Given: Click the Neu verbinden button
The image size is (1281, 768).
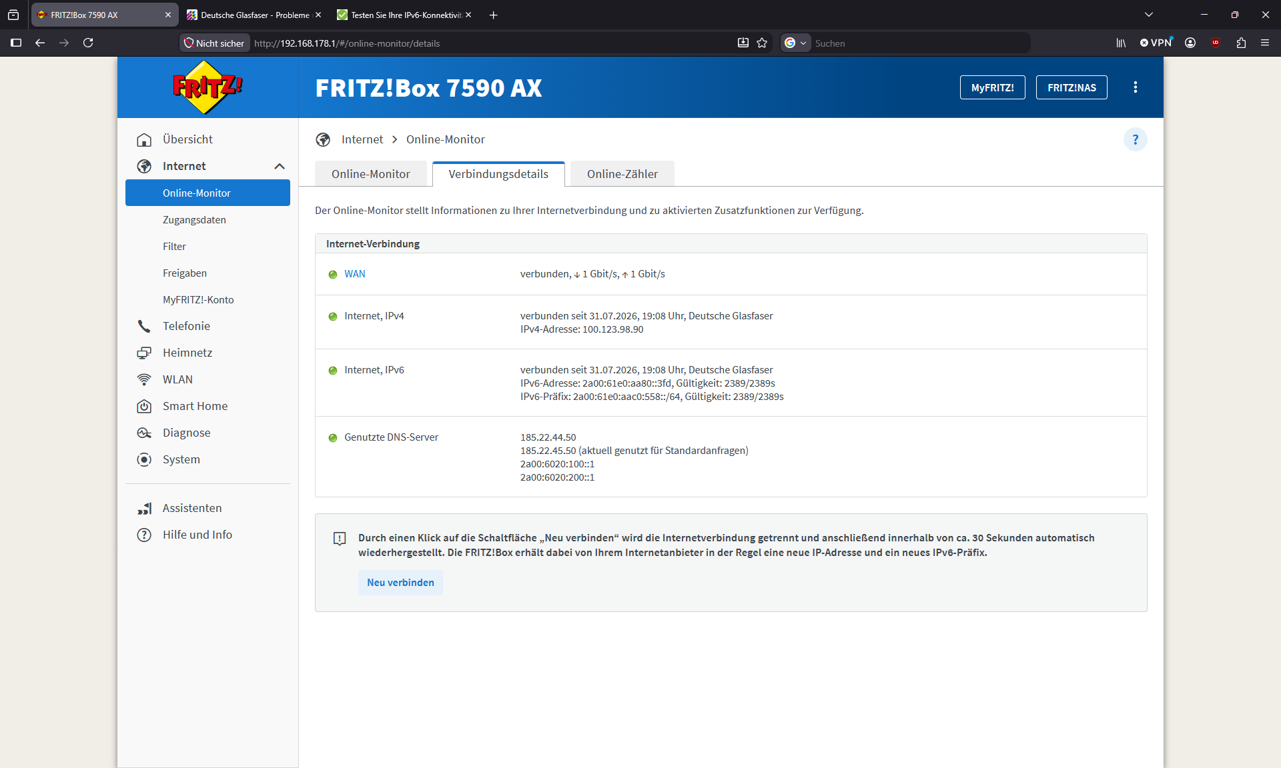Looking at the screenshot, I should (400, 582).
